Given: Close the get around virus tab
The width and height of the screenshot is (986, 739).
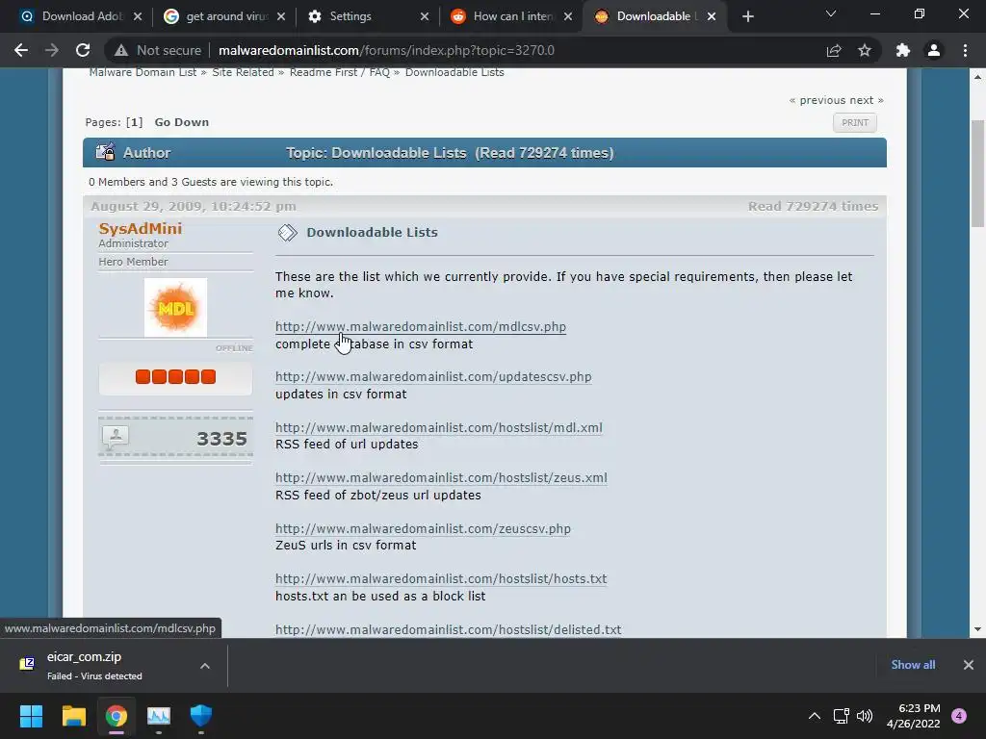Looking at the screenshot, I should pyautogui.click(x=281, y=16).
